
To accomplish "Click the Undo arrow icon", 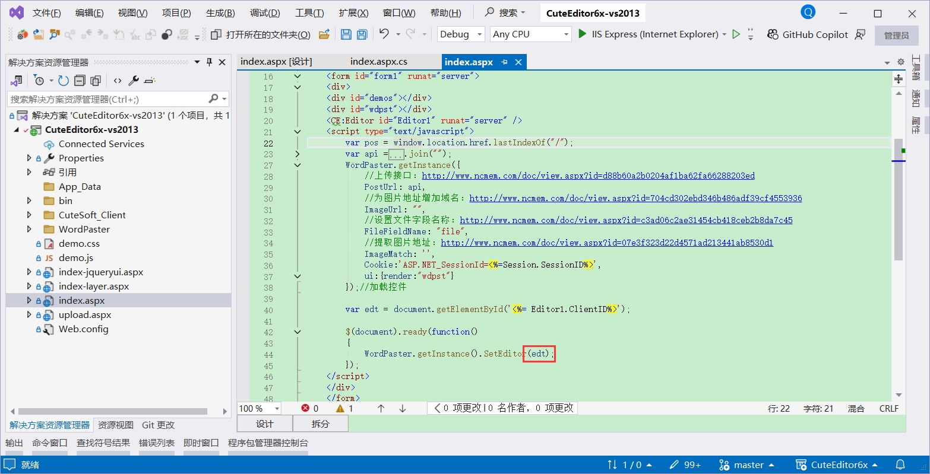I will [x=384, y=34].
